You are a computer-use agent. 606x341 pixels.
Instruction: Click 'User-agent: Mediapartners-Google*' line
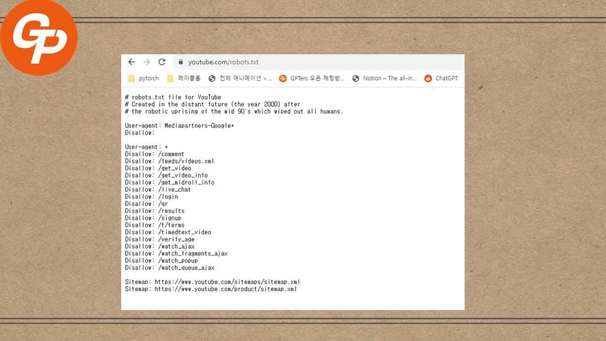pyautogui.click(x=179, y=126)
